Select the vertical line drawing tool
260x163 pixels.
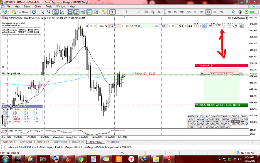pyautogui.click(x=127, y=12)
